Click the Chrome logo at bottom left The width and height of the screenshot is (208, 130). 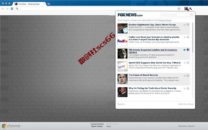(4, 126)
